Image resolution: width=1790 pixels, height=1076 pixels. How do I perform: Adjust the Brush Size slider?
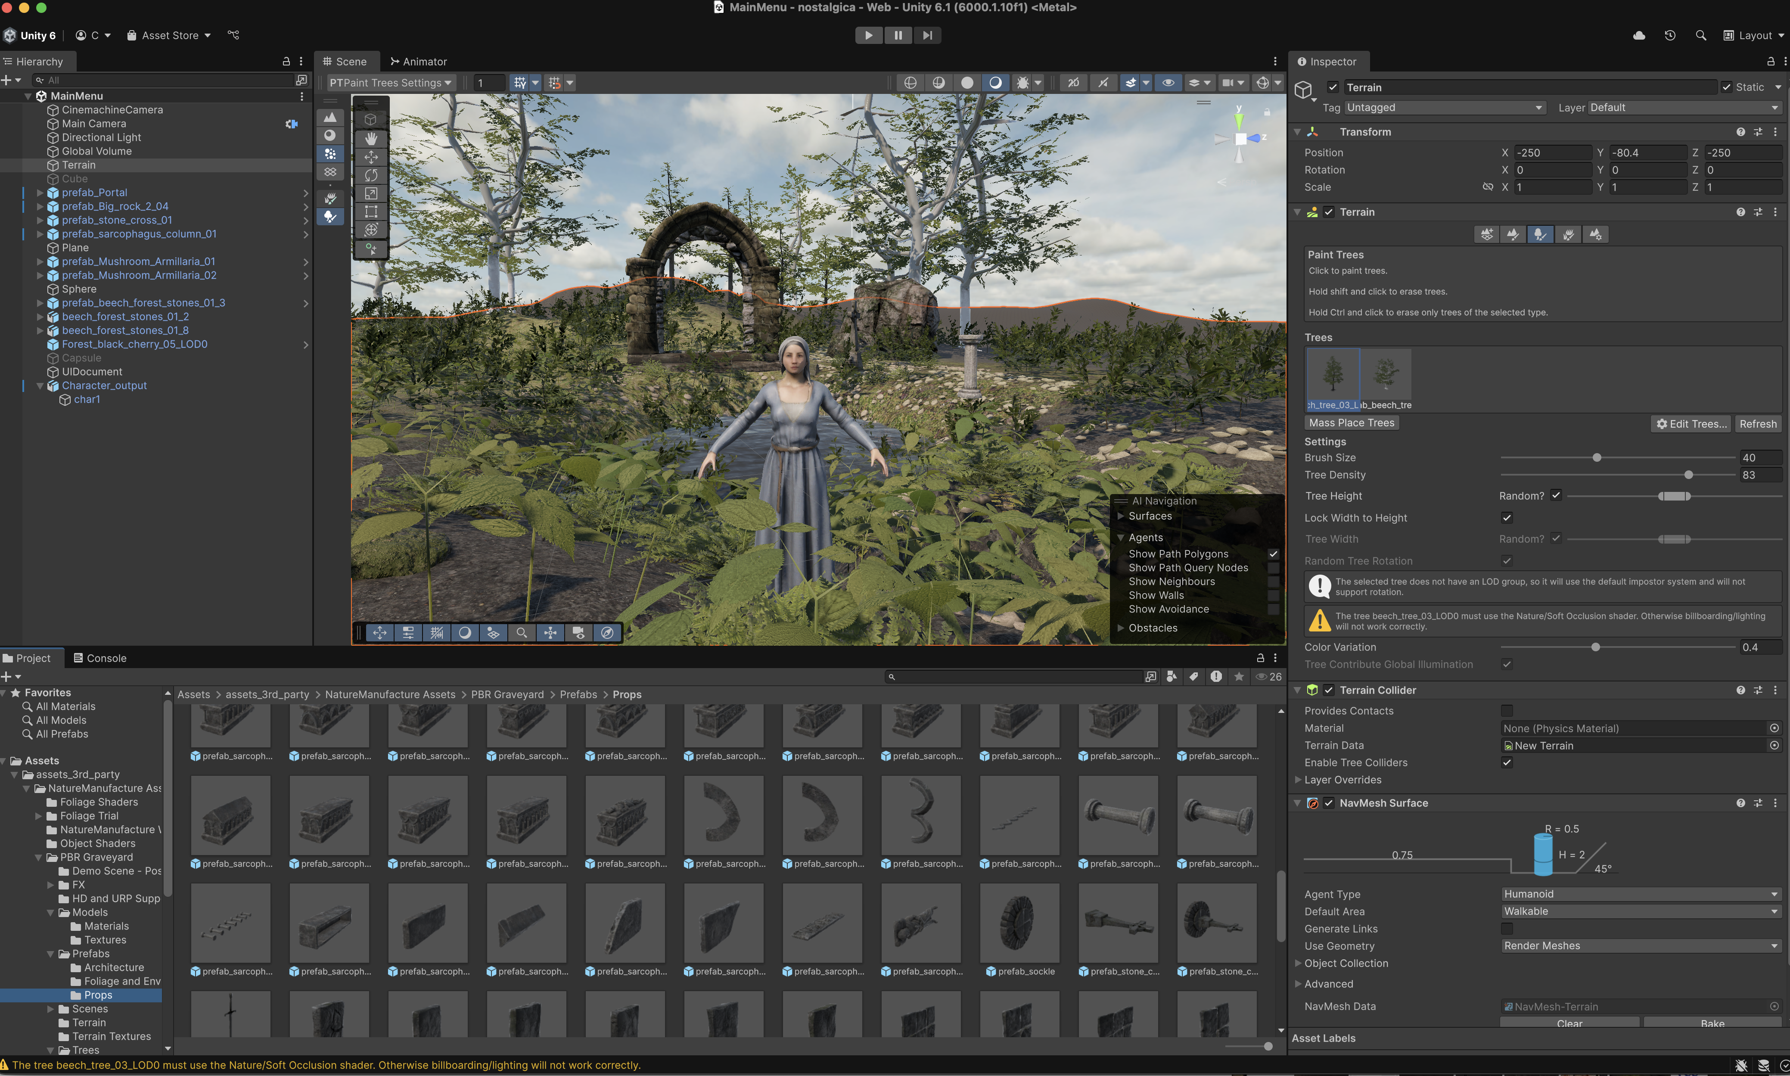tap(1597, 457)
